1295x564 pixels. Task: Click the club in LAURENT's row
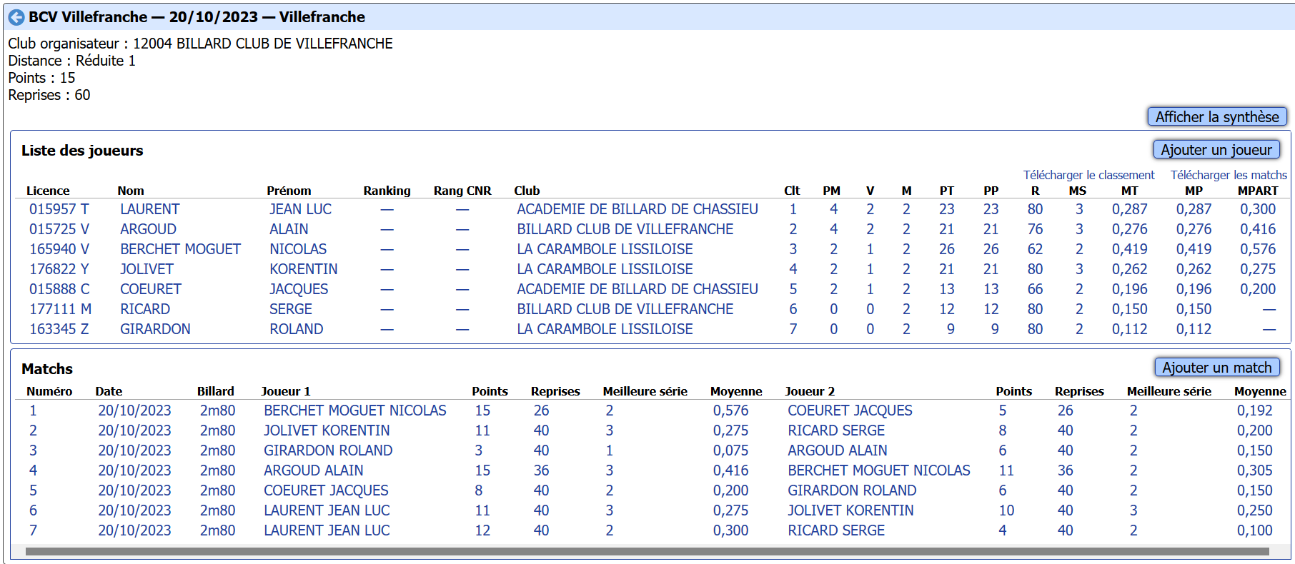pos(637,209)
